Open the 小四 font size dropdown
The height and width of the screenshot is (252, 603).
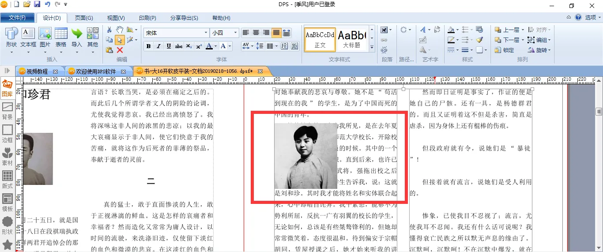[235, 33]
